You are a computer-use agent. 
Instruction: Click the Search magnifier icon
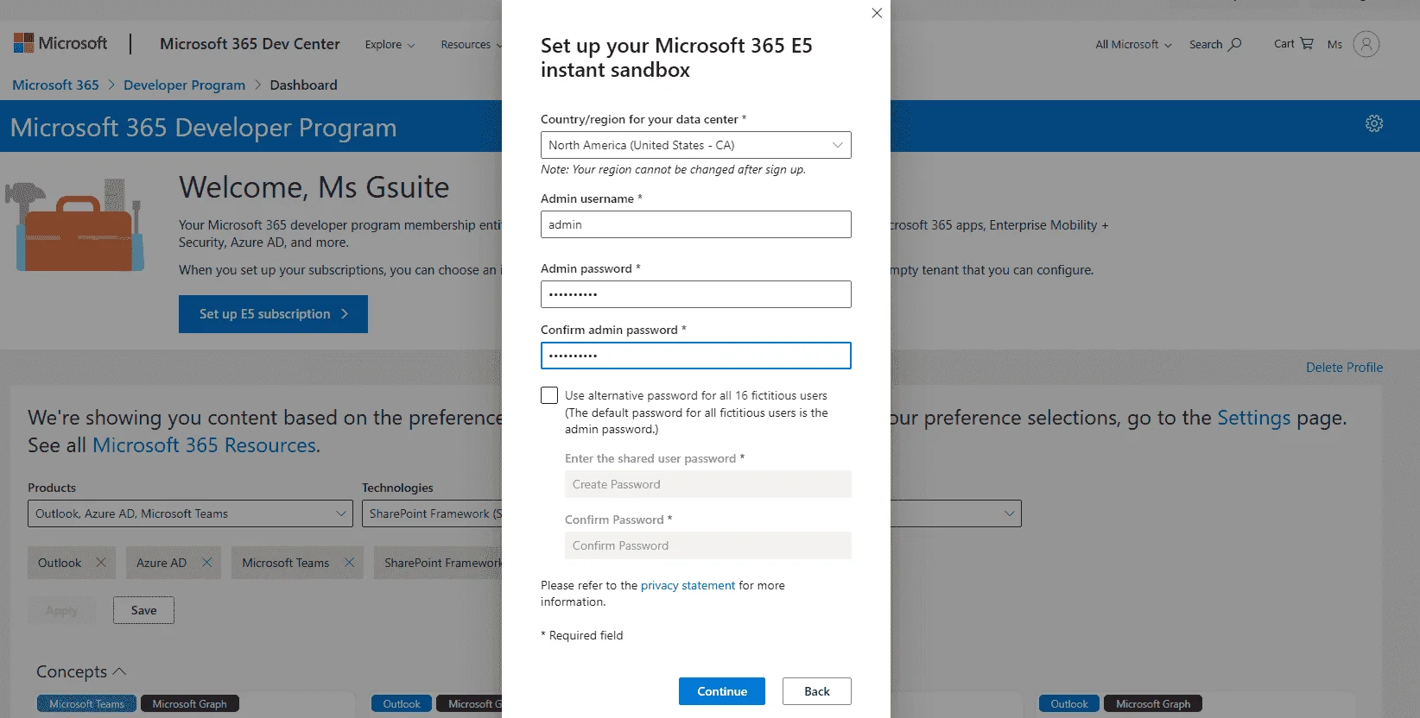click(1235, 44)
